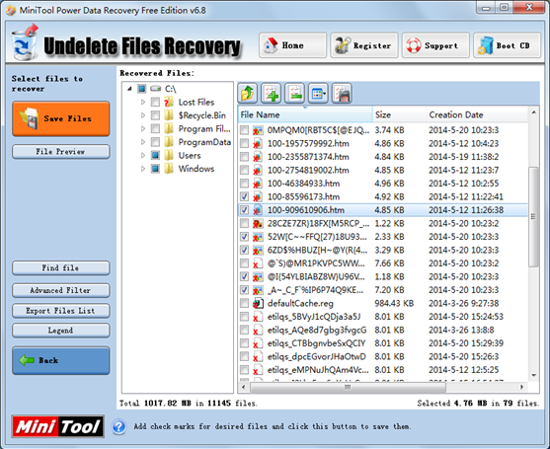This screenshot has width=550, height=449.
Task: Click the vertical scrollbar thumb in file list
Action: coord(533,217)
